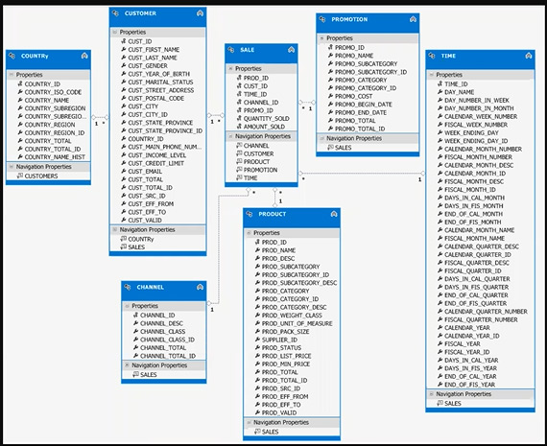Click the property icon beside PROD_NAME
Image resolution: width=547 pixels, height=446 pixels.
[257, 250]
